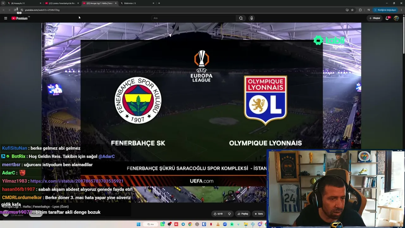Open Bitwarden from the taskbar
This screenshot has height=228, width=405.
[x=204, y=224]
